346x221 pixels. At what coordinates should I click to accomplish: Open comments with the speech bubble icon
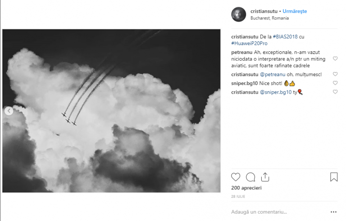click(250, 177)
